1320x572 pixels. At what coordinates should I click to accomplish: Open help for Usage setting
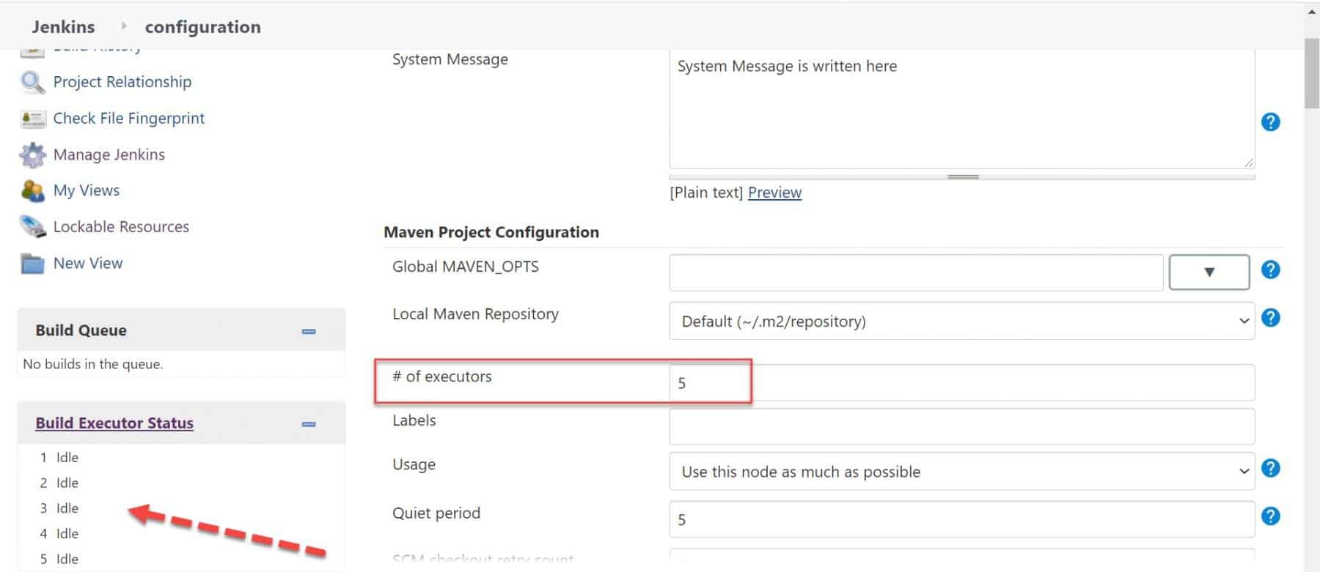click(1270, 468)
